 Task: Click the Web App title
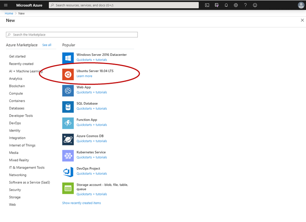(x=84, y=87)
